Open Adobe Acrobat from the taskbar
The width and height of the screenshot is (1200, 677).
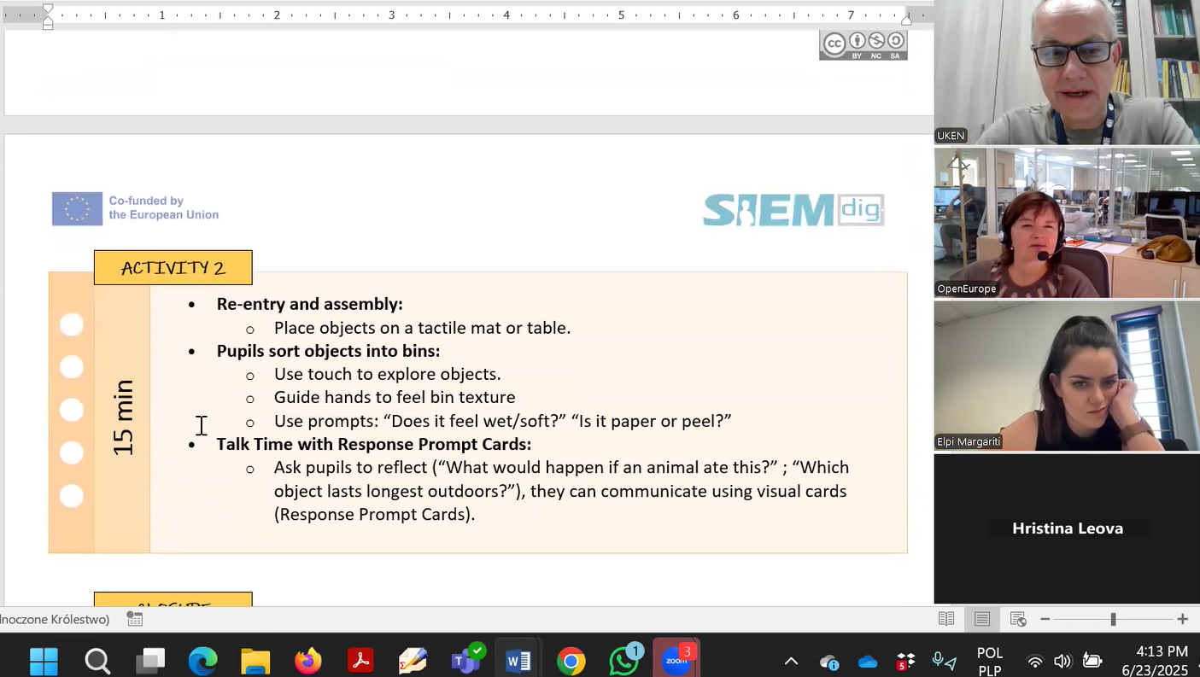[x=360, y=660]
